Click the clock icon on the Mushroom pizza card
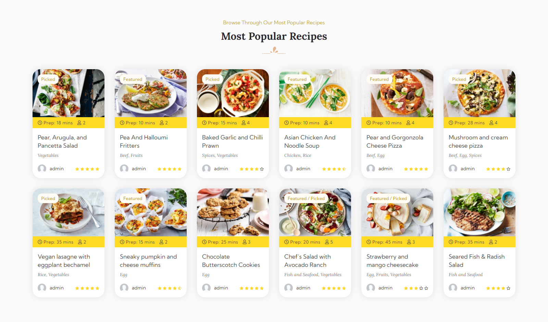 [x=451, y=123]
